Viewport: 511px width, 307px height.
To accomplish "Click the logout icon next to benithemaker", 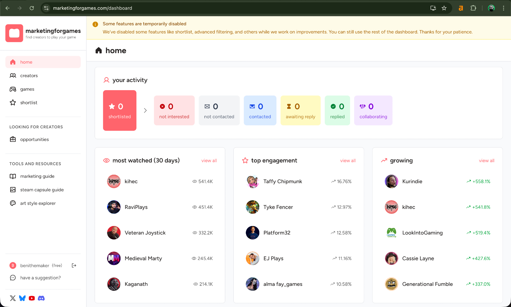I will click(74, 265).
